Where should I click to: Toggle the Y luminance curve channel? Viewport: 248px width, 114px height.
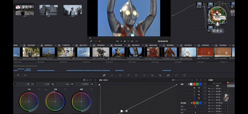click(x=191, y=84)
